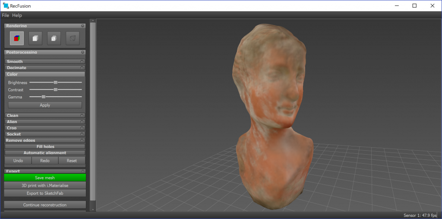Open the Socket section
This screenshot has height=219, width=442.
(45, 134)
